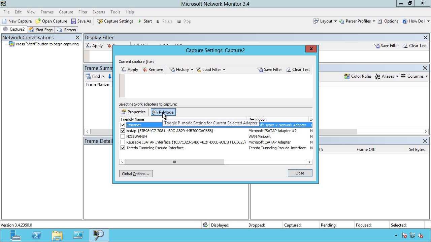Click the Frame Number column header
This screenshot has width=431, height=242.
pyautogui.click(x=98, y=84)
